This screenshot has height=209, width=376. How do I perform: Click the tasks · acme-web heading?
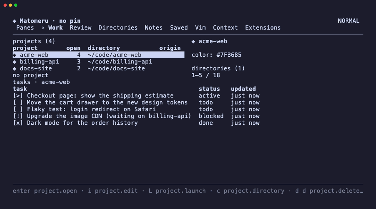click(41, 82)
